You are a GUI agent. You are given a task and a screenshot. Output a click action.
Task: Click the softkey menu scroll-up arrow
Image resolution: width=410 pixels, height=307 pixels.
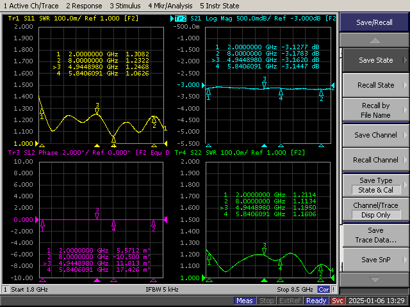(374, 39)
